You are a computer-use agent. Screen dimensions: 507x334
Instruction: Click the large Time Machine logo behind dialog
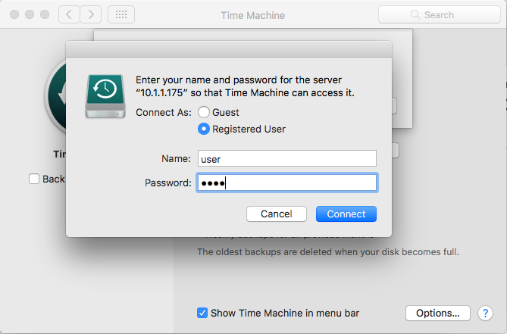coord(55,96)
